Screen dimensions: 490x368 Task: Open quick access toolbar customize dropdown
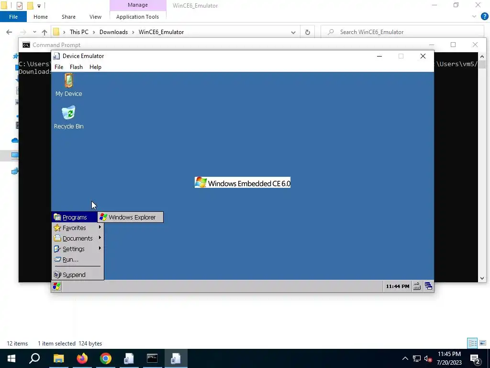coord(39,6)
